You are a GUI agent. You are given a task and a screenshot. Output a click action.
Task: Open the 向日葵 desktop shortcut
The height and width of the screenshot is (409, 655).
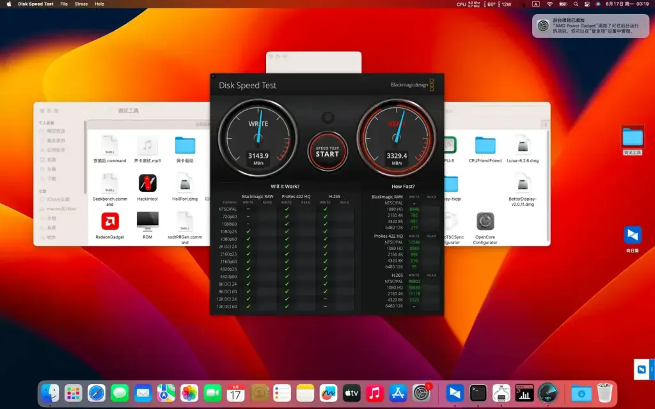point(633,239)
